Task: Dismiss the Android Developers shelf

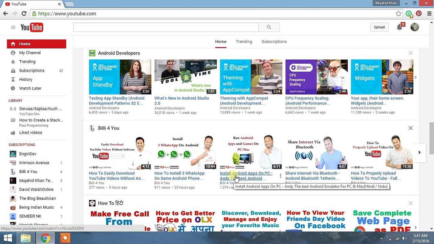Action: pos(410,53)
